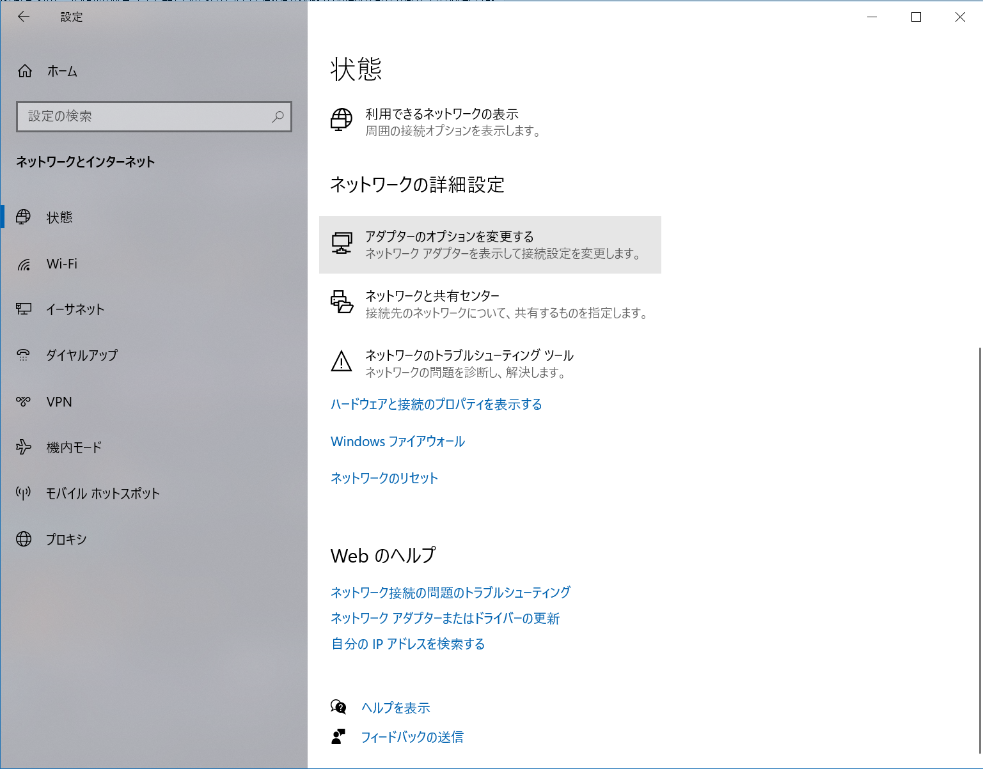Click the Home house icon
983x769 pixels.
24,71
